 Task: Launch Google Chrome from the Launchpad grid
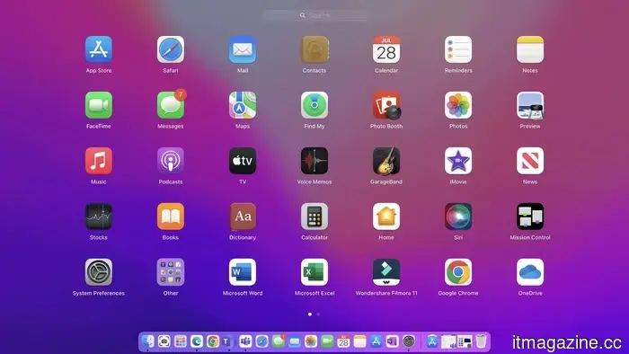click(458, 272)
